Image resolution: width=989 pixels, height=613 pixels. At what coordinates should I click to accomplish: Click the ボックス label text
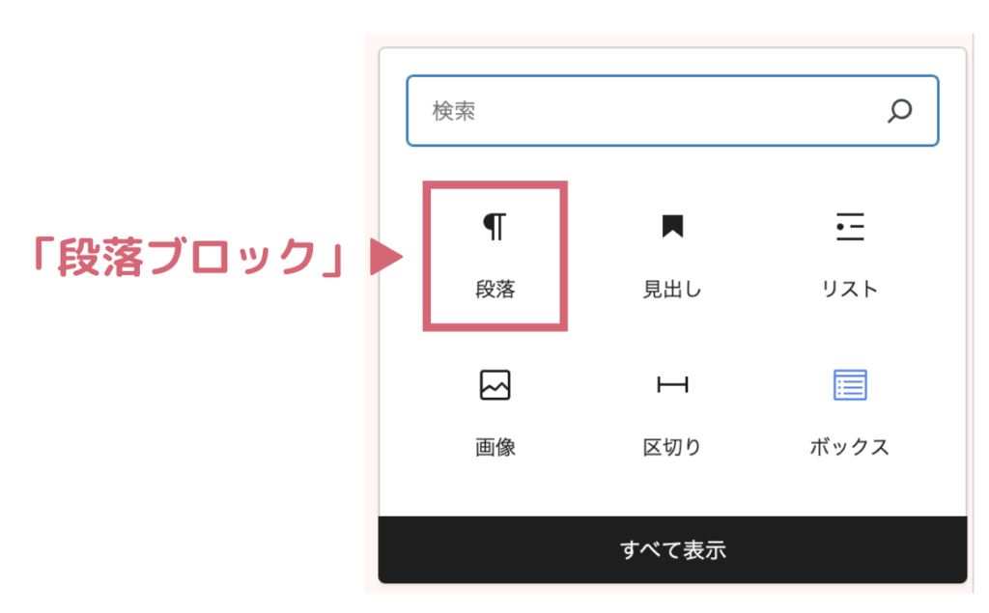[x=850, y=447]
